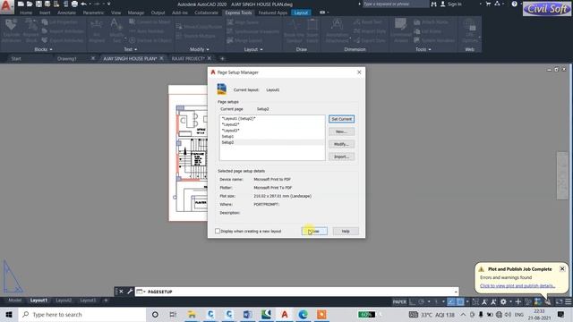The image size is (573, 322).
Task: Open command line history dropdown arrow at right end
Action: coord(456,292)
